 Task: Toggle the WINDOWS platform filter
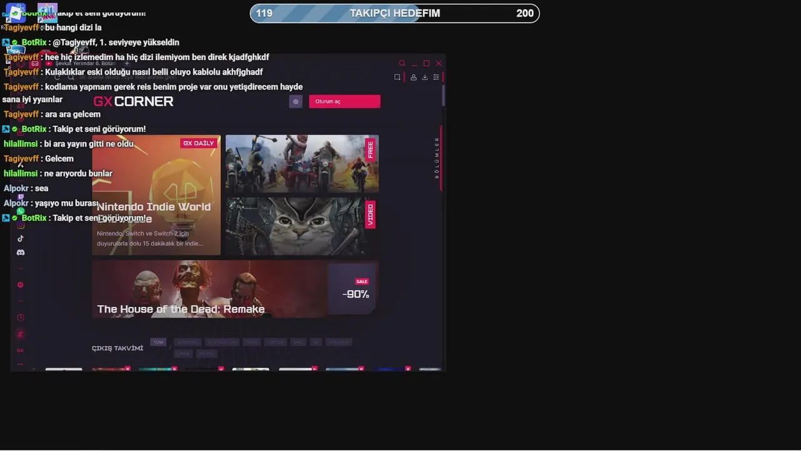click(187, 342)
